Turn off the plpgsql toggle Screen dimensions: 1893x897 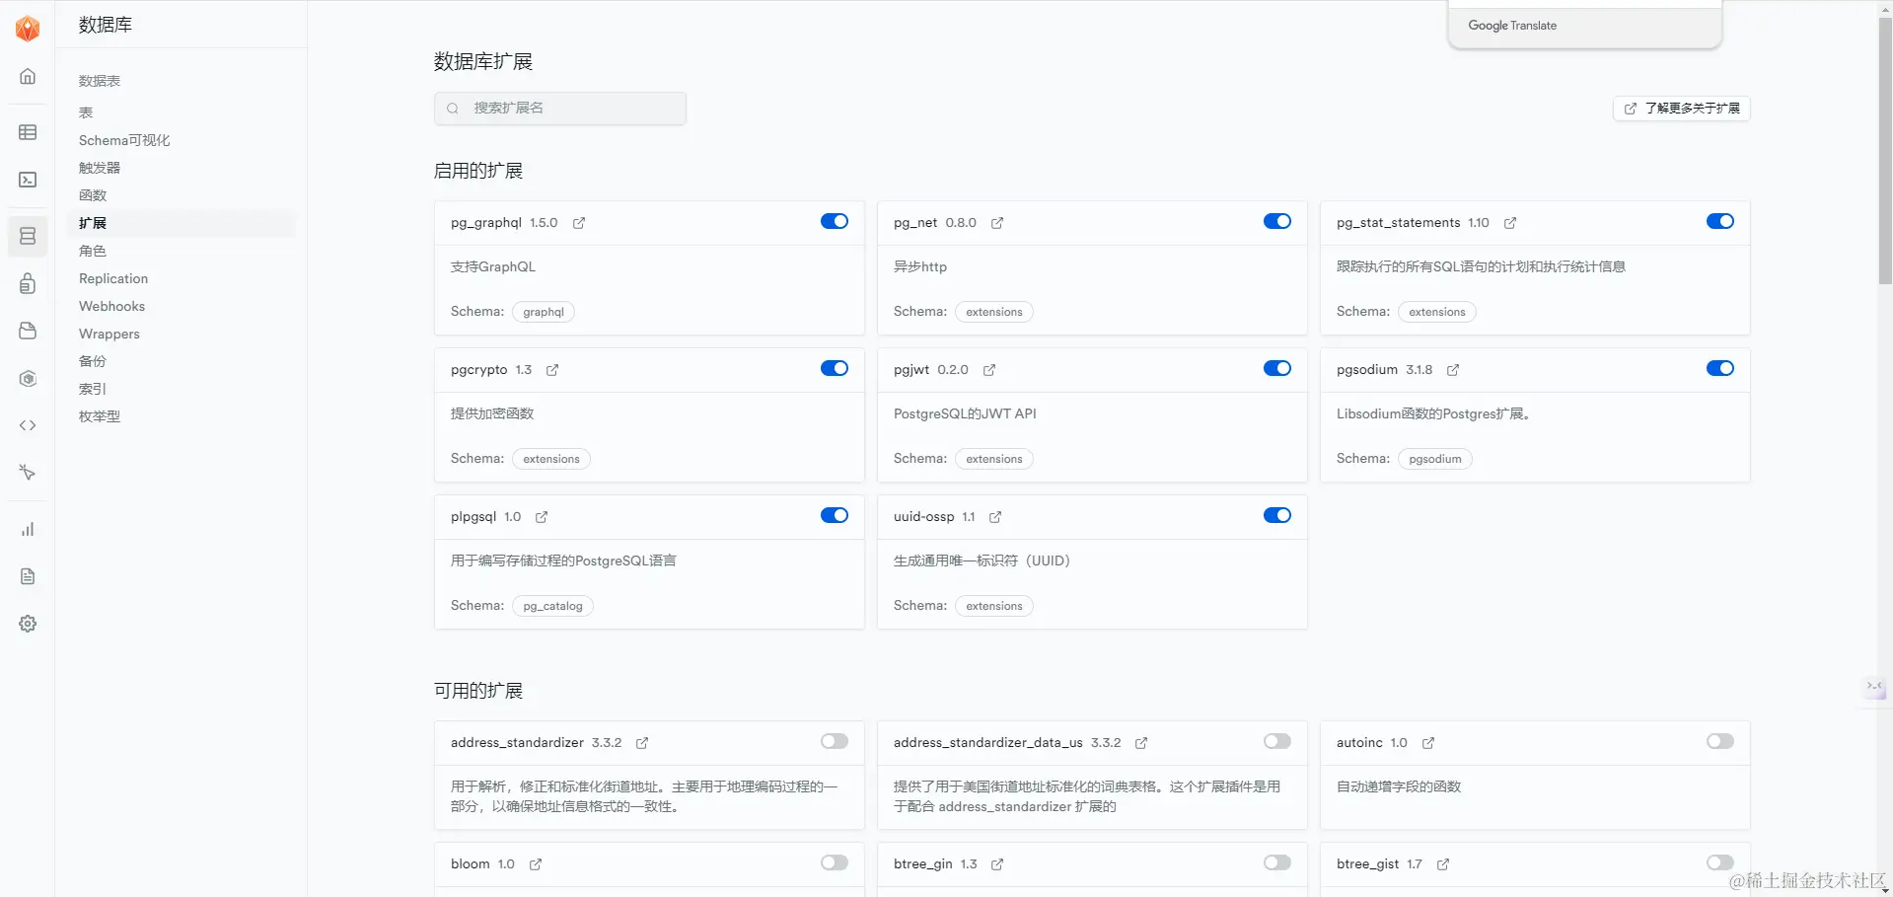[835, 515]
